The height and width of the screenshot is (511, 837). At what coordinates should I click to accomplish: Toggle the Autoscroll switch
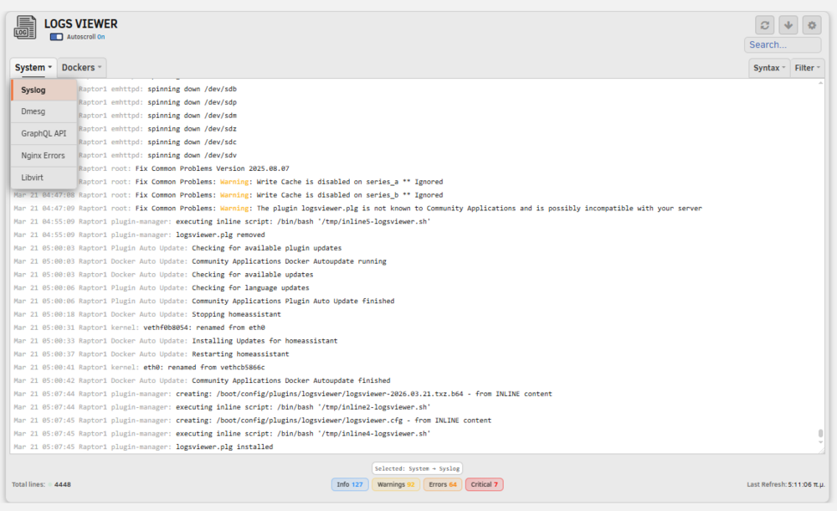(56, 37)
